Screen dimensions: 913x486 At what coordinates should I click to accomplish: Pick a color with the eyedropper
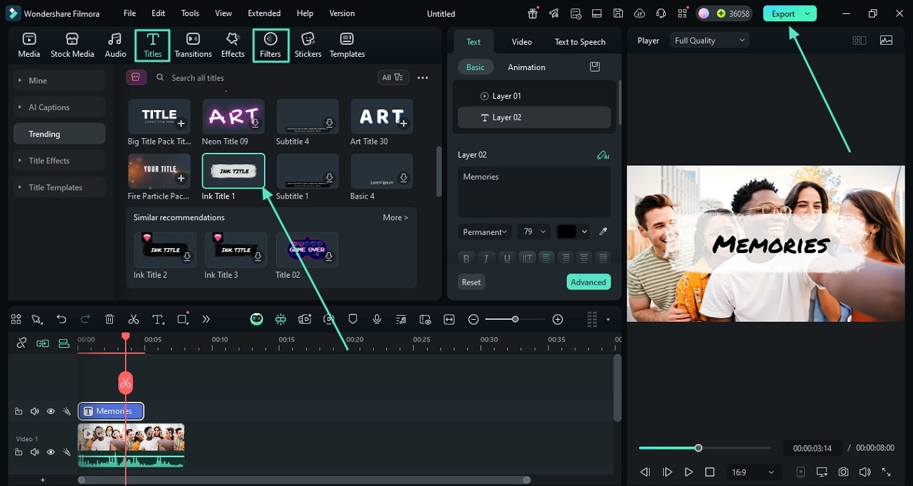click(603, 231)
